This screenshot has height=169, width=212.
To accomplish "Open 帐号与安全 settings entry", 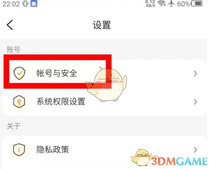I will (x=104, y=74).
